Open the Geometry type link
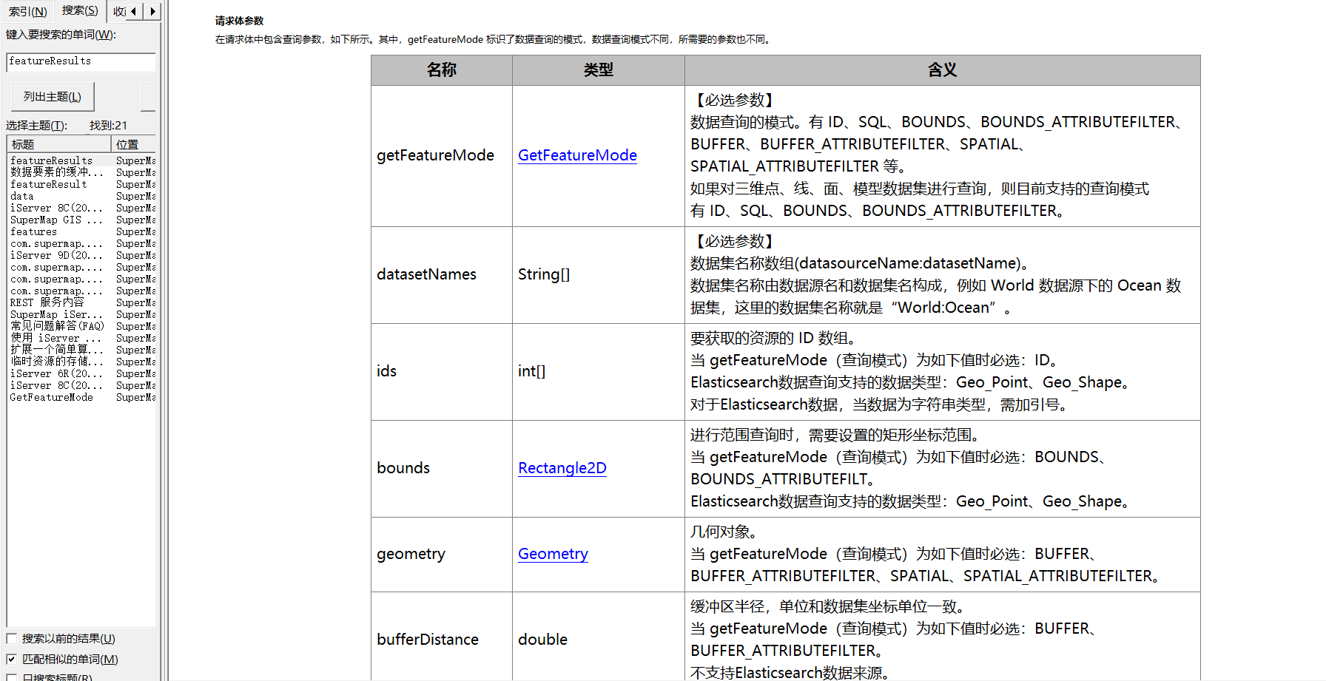Viewport: 1326px width, 681px height. pos(553,554)
